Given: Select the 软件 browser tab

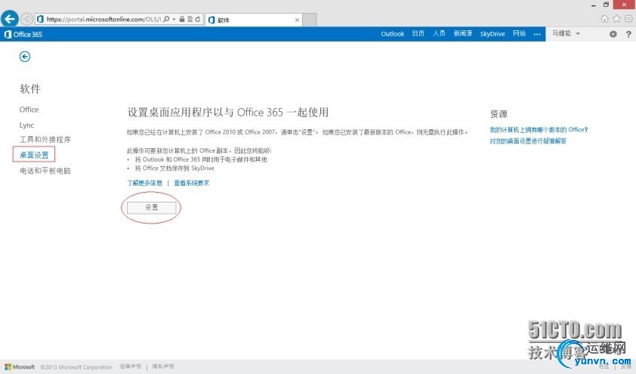Looking at the screenshot, I should [x=254, y=20].
